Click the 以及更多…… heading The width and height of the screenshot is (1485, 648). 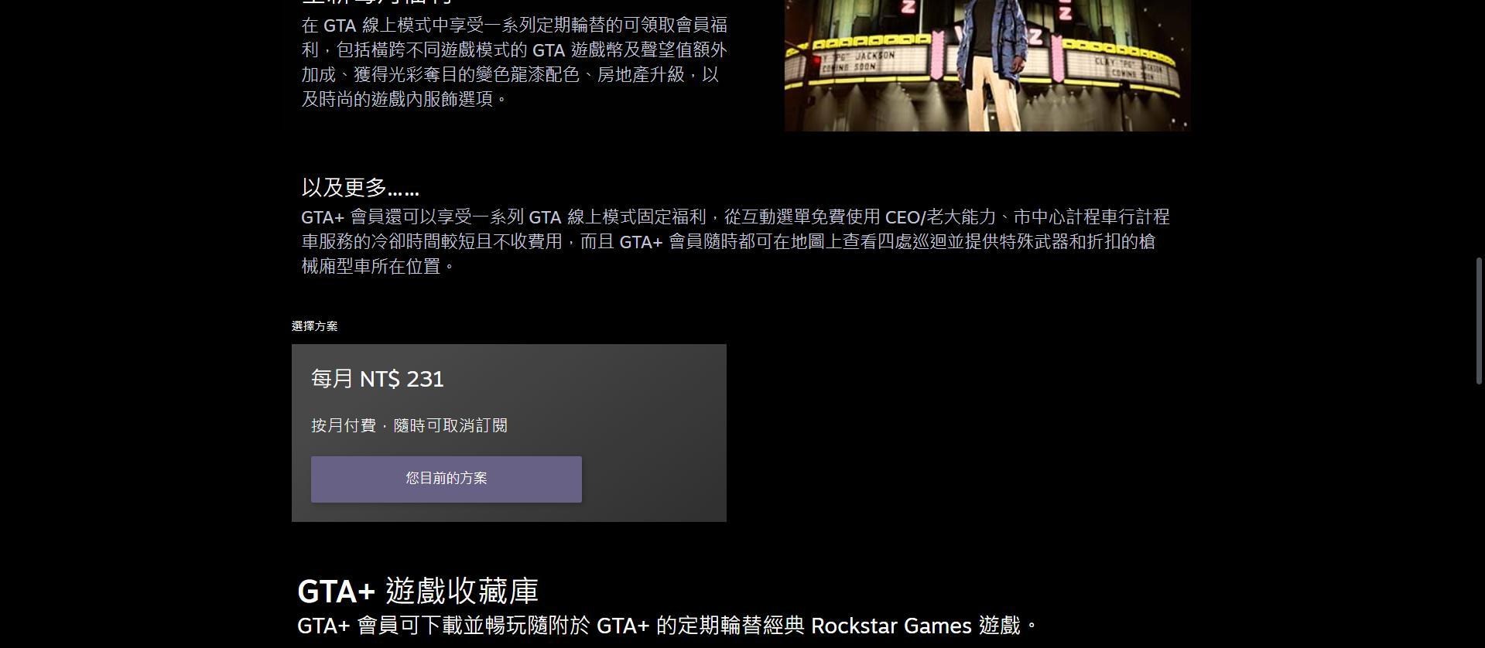361,187
